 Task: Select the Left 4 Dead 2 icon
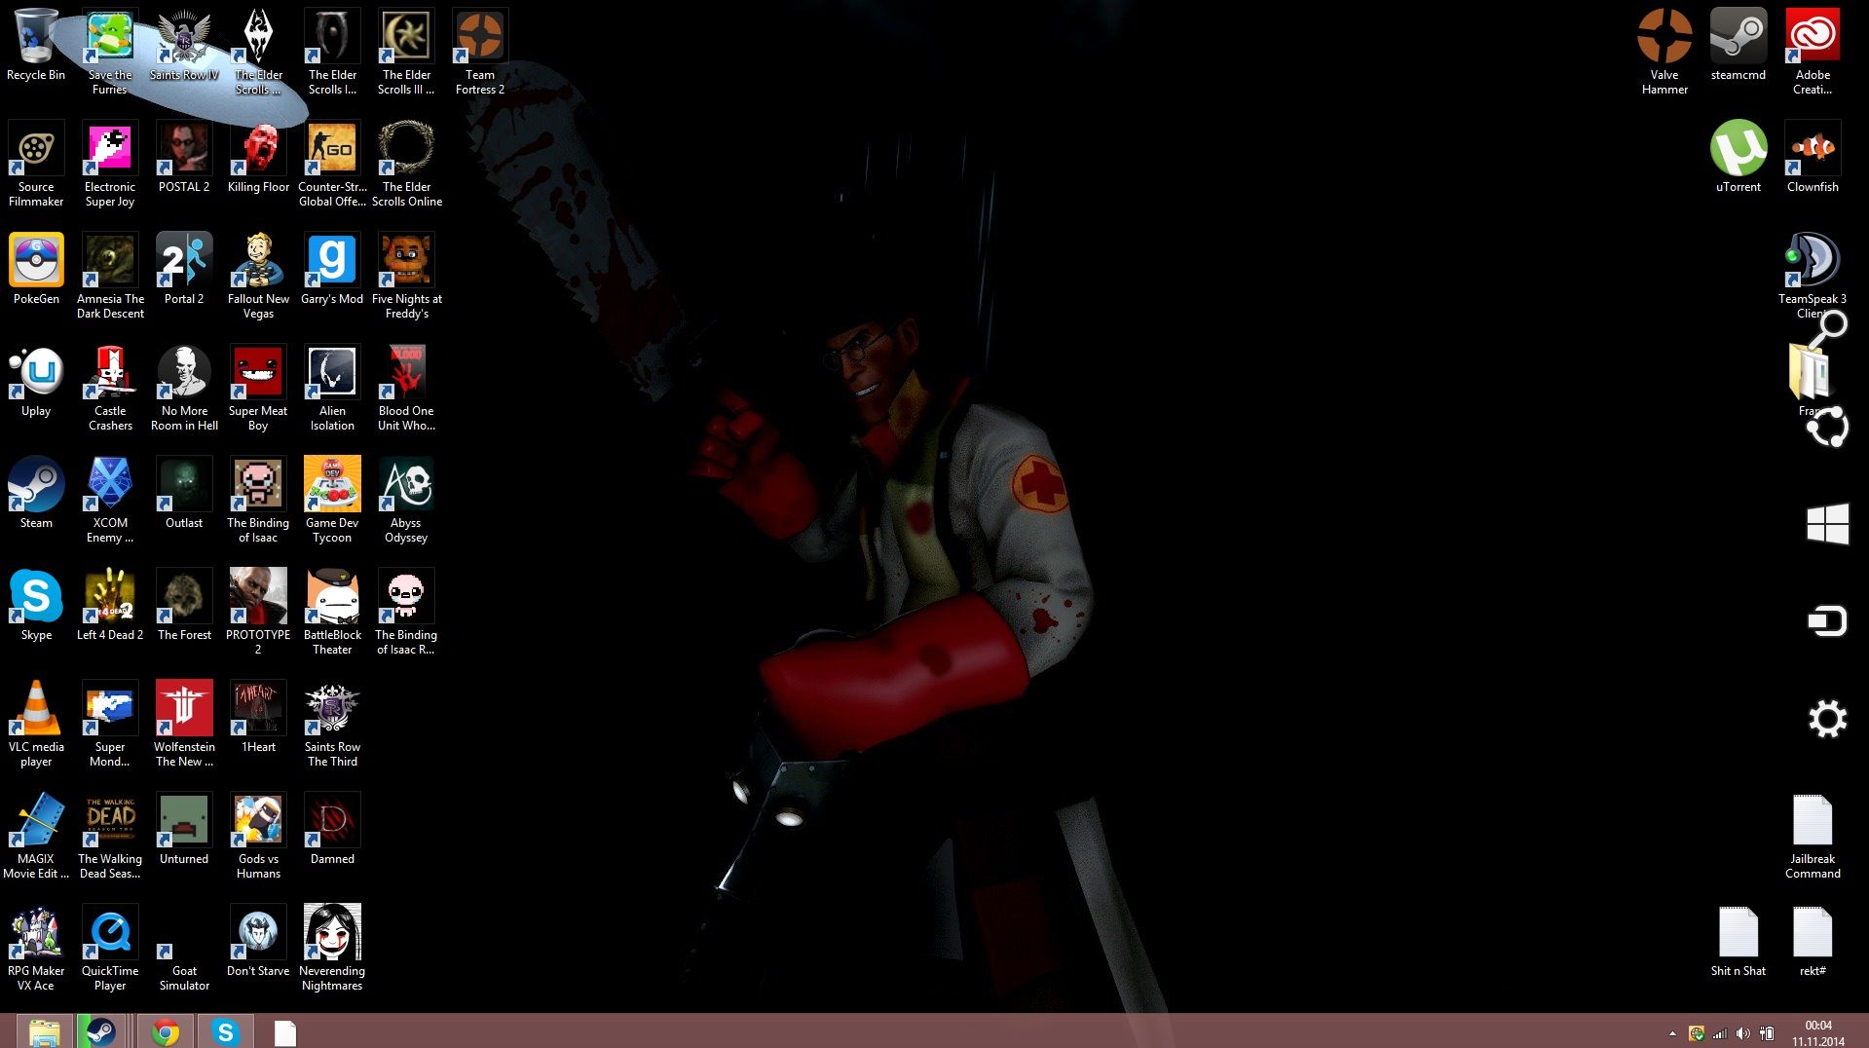pos(110,597)
